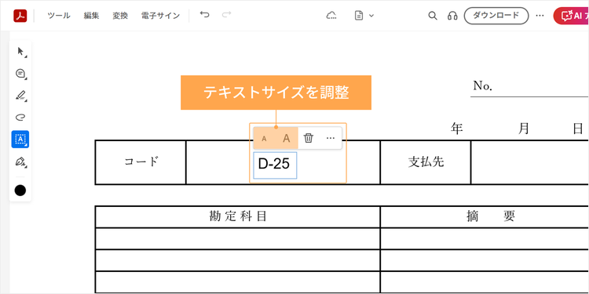Redo the last action

(226, 15)
